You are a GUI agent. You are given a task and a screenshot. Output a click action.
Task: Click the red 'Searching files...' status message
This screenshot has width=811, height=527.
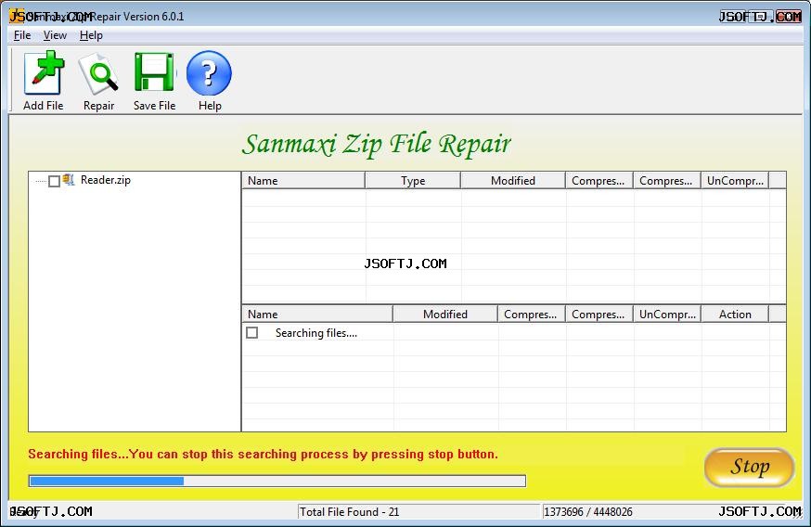(x=263, y=454)
